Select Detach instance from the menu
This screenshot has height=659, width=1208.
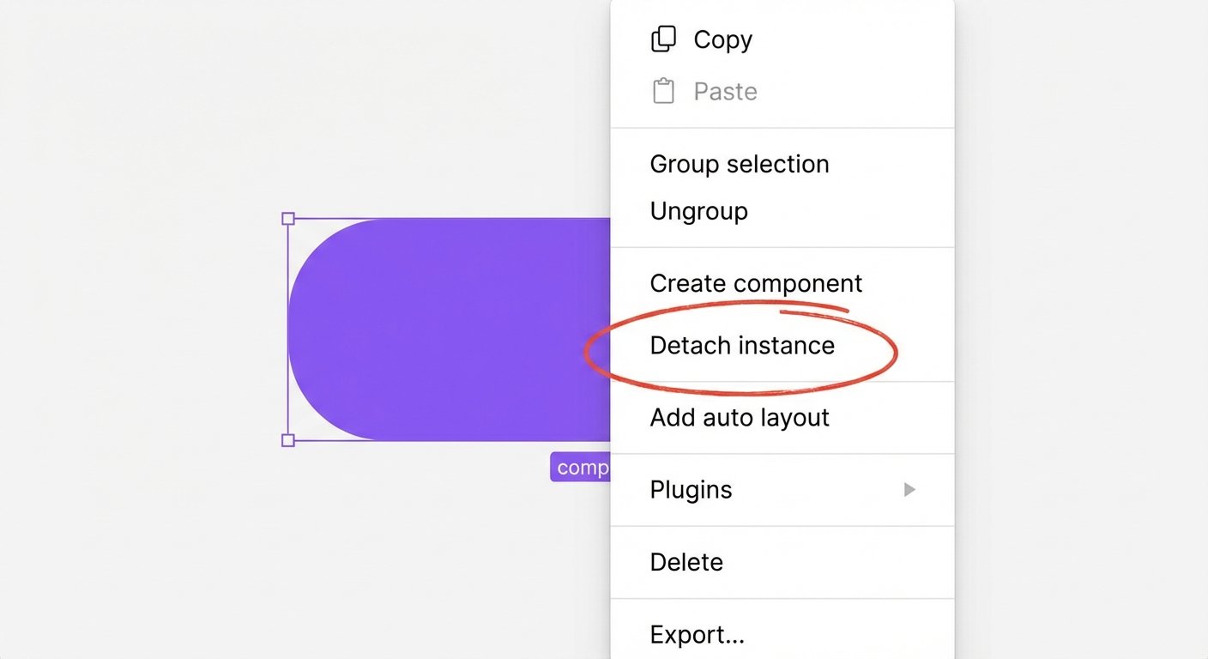click(742, 346)
